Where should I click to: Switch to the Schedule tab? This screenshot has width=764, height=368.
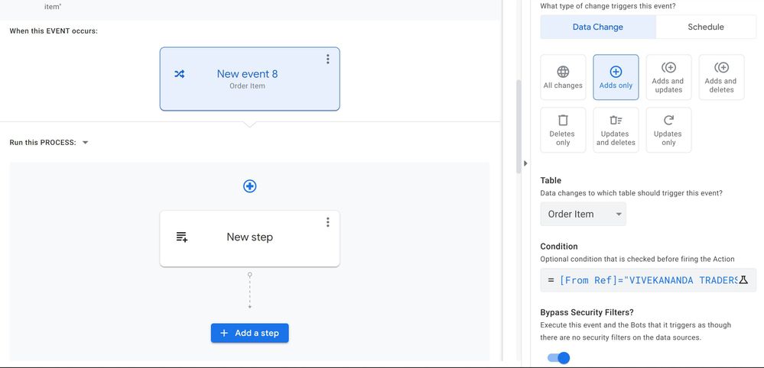pos(706,27)
